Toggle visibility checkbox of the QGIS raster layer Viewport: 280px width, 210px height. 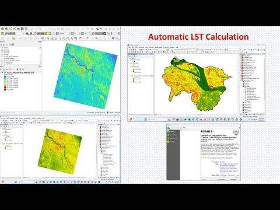pyautogui.click(x=3, y=72)
